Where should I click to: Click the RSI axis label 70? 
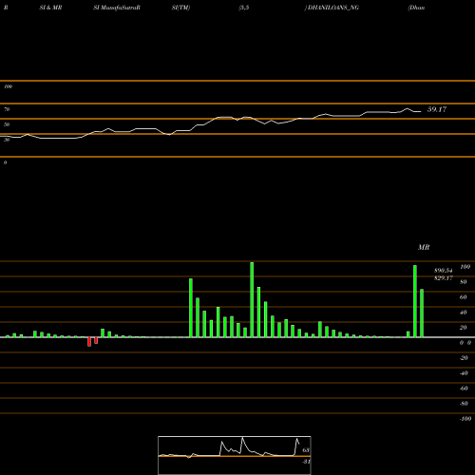tap(7, 109)
